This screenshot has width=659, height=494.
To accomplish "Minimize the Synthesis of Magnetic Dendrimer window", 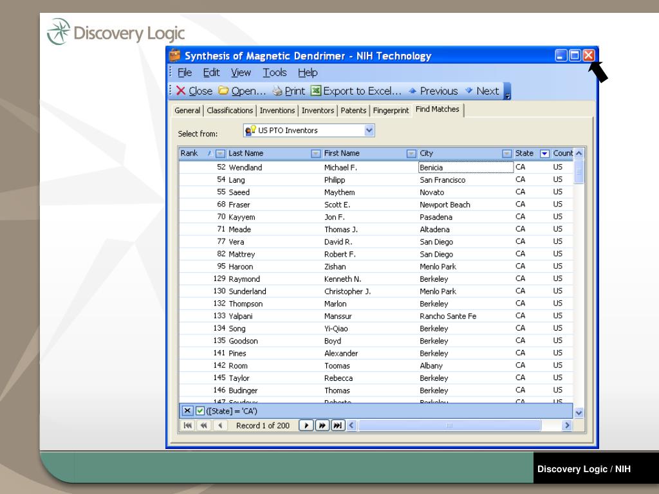I will pos(561,55).
